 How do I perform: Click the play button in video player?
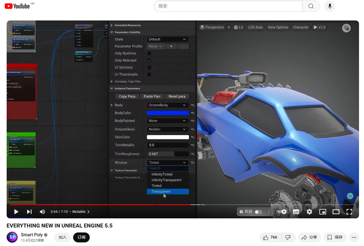pyautogui.click(x=16, y=212)
